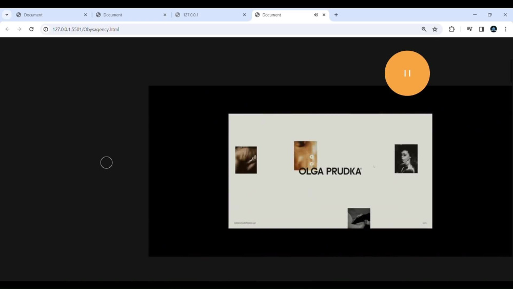Open Chrome three-dot menu
Screen dimensions: 513x289
[x=505, y=29]
